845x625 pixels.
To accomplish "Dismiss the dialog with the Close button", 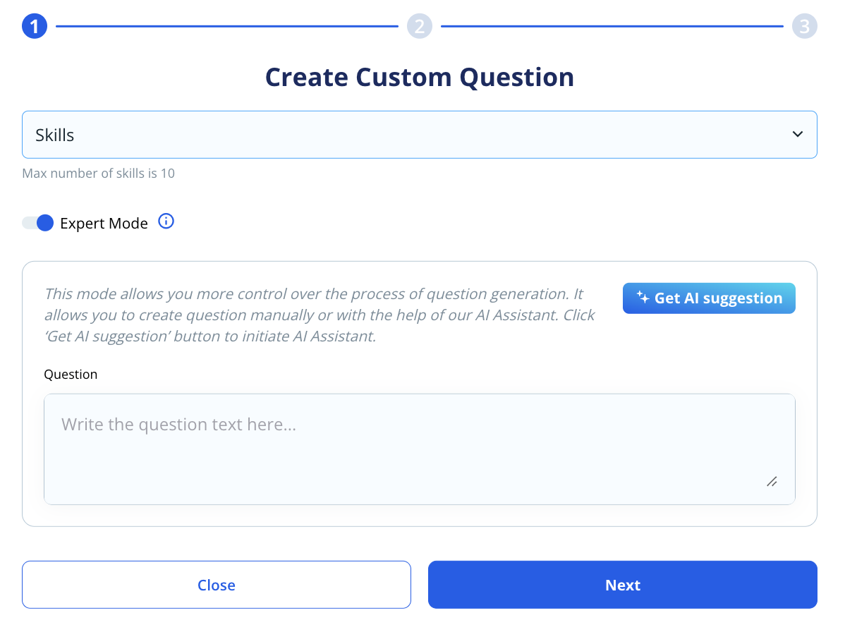I will pos(216,585).
